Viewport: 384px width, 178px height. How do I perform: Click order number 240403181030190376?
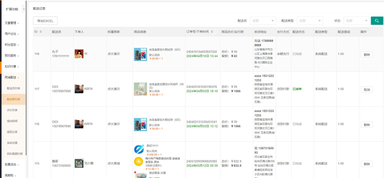pos(202,87)
